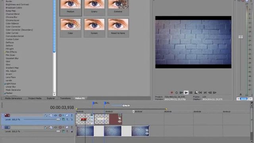The width and height of the screenshot is (254, 143).
Task: Select the red track 1 number badge
Action: pos(7,115)
